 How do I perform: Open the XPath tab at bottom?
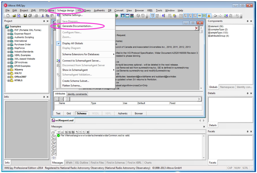point(69,163)
